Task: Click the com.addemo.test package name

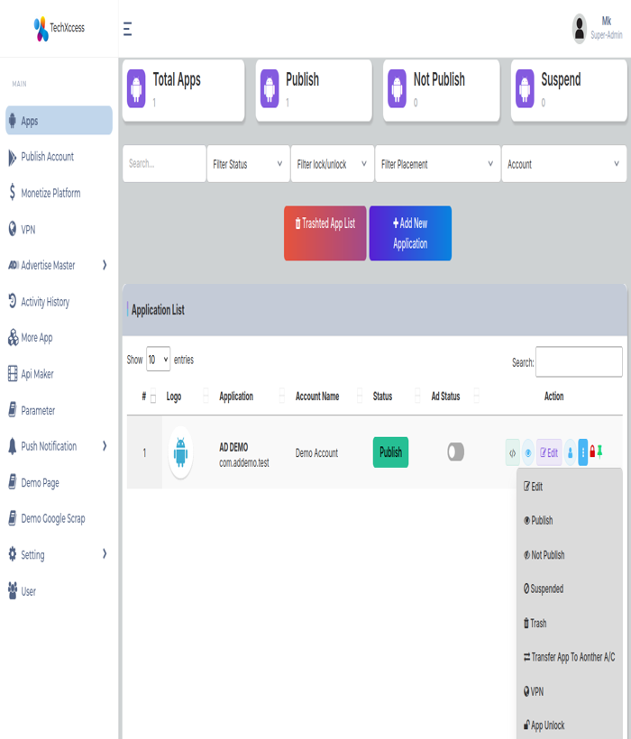Action: (244, 463)
